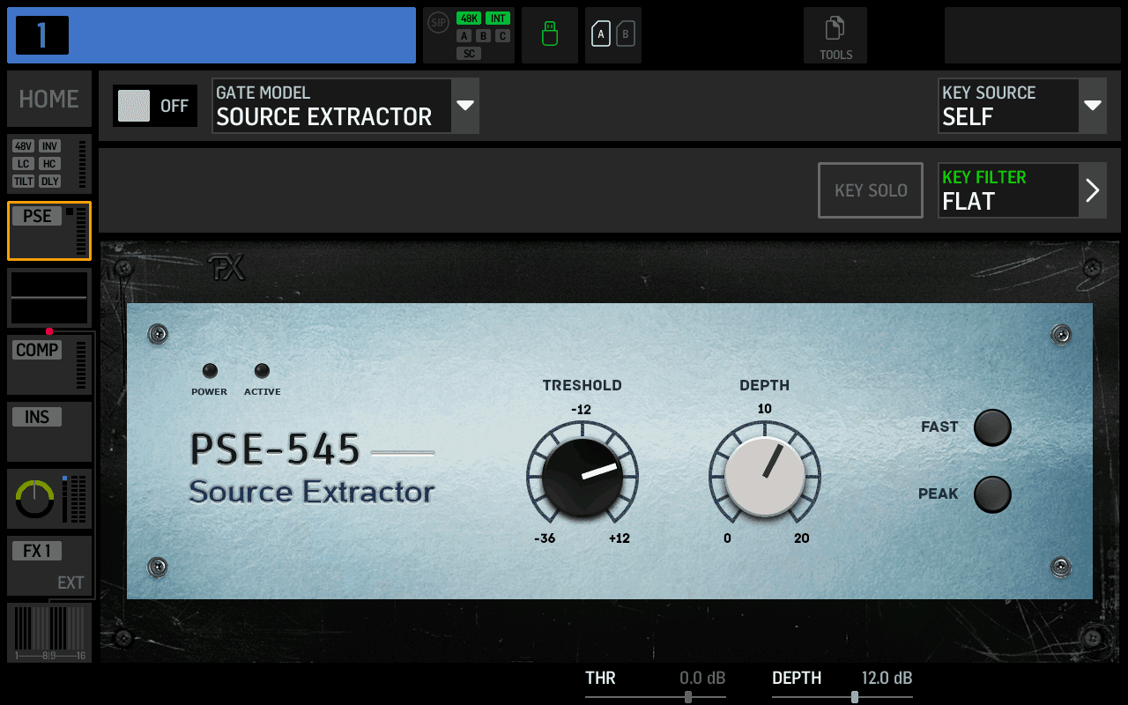
Task: Toggle the gate OFF switch on
Action: point(154,105)
